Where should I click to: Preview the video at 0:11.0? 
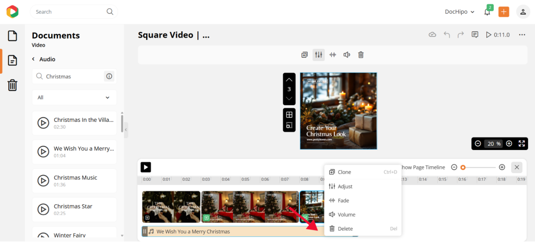click(x=498, y=35)
